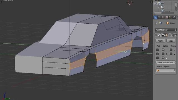The width and height of the screenshot is (178, 100).
Task: Pin the properties context with the pushpin icon
Action: pos(157,23)
